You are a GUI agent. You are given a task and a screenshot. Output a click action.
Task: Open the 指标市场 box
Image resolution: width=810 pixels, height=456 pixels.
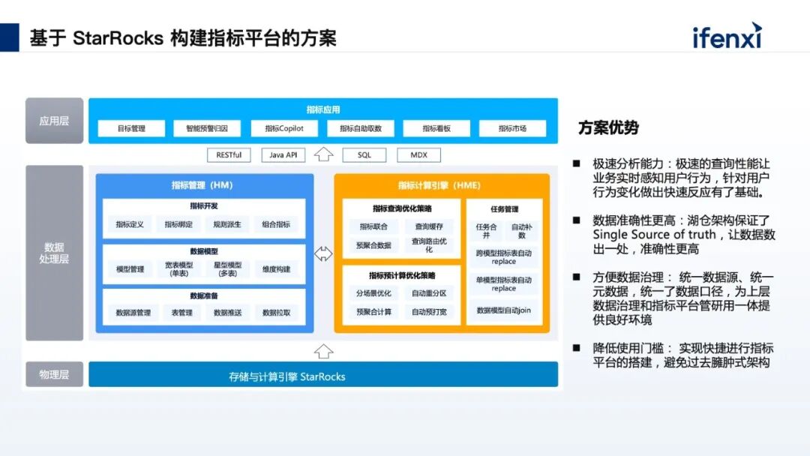[x=512, y=128]
